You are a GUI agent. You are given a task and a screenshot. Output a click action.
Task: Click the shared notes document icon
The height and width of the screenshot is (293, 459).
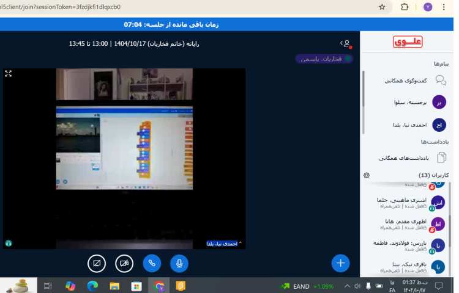[441, 157]
